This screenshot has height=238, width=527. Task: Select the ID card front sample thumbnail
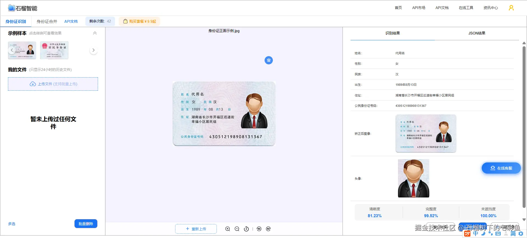(x=22, y=50)
